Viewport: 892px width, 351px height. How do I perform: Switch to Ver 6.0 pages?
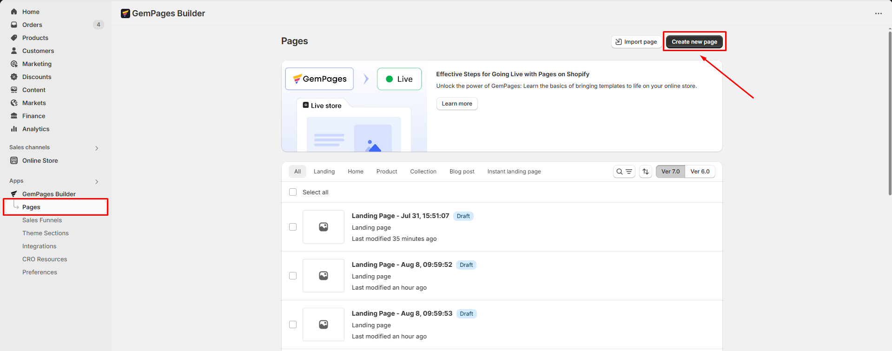coord(700,172)
